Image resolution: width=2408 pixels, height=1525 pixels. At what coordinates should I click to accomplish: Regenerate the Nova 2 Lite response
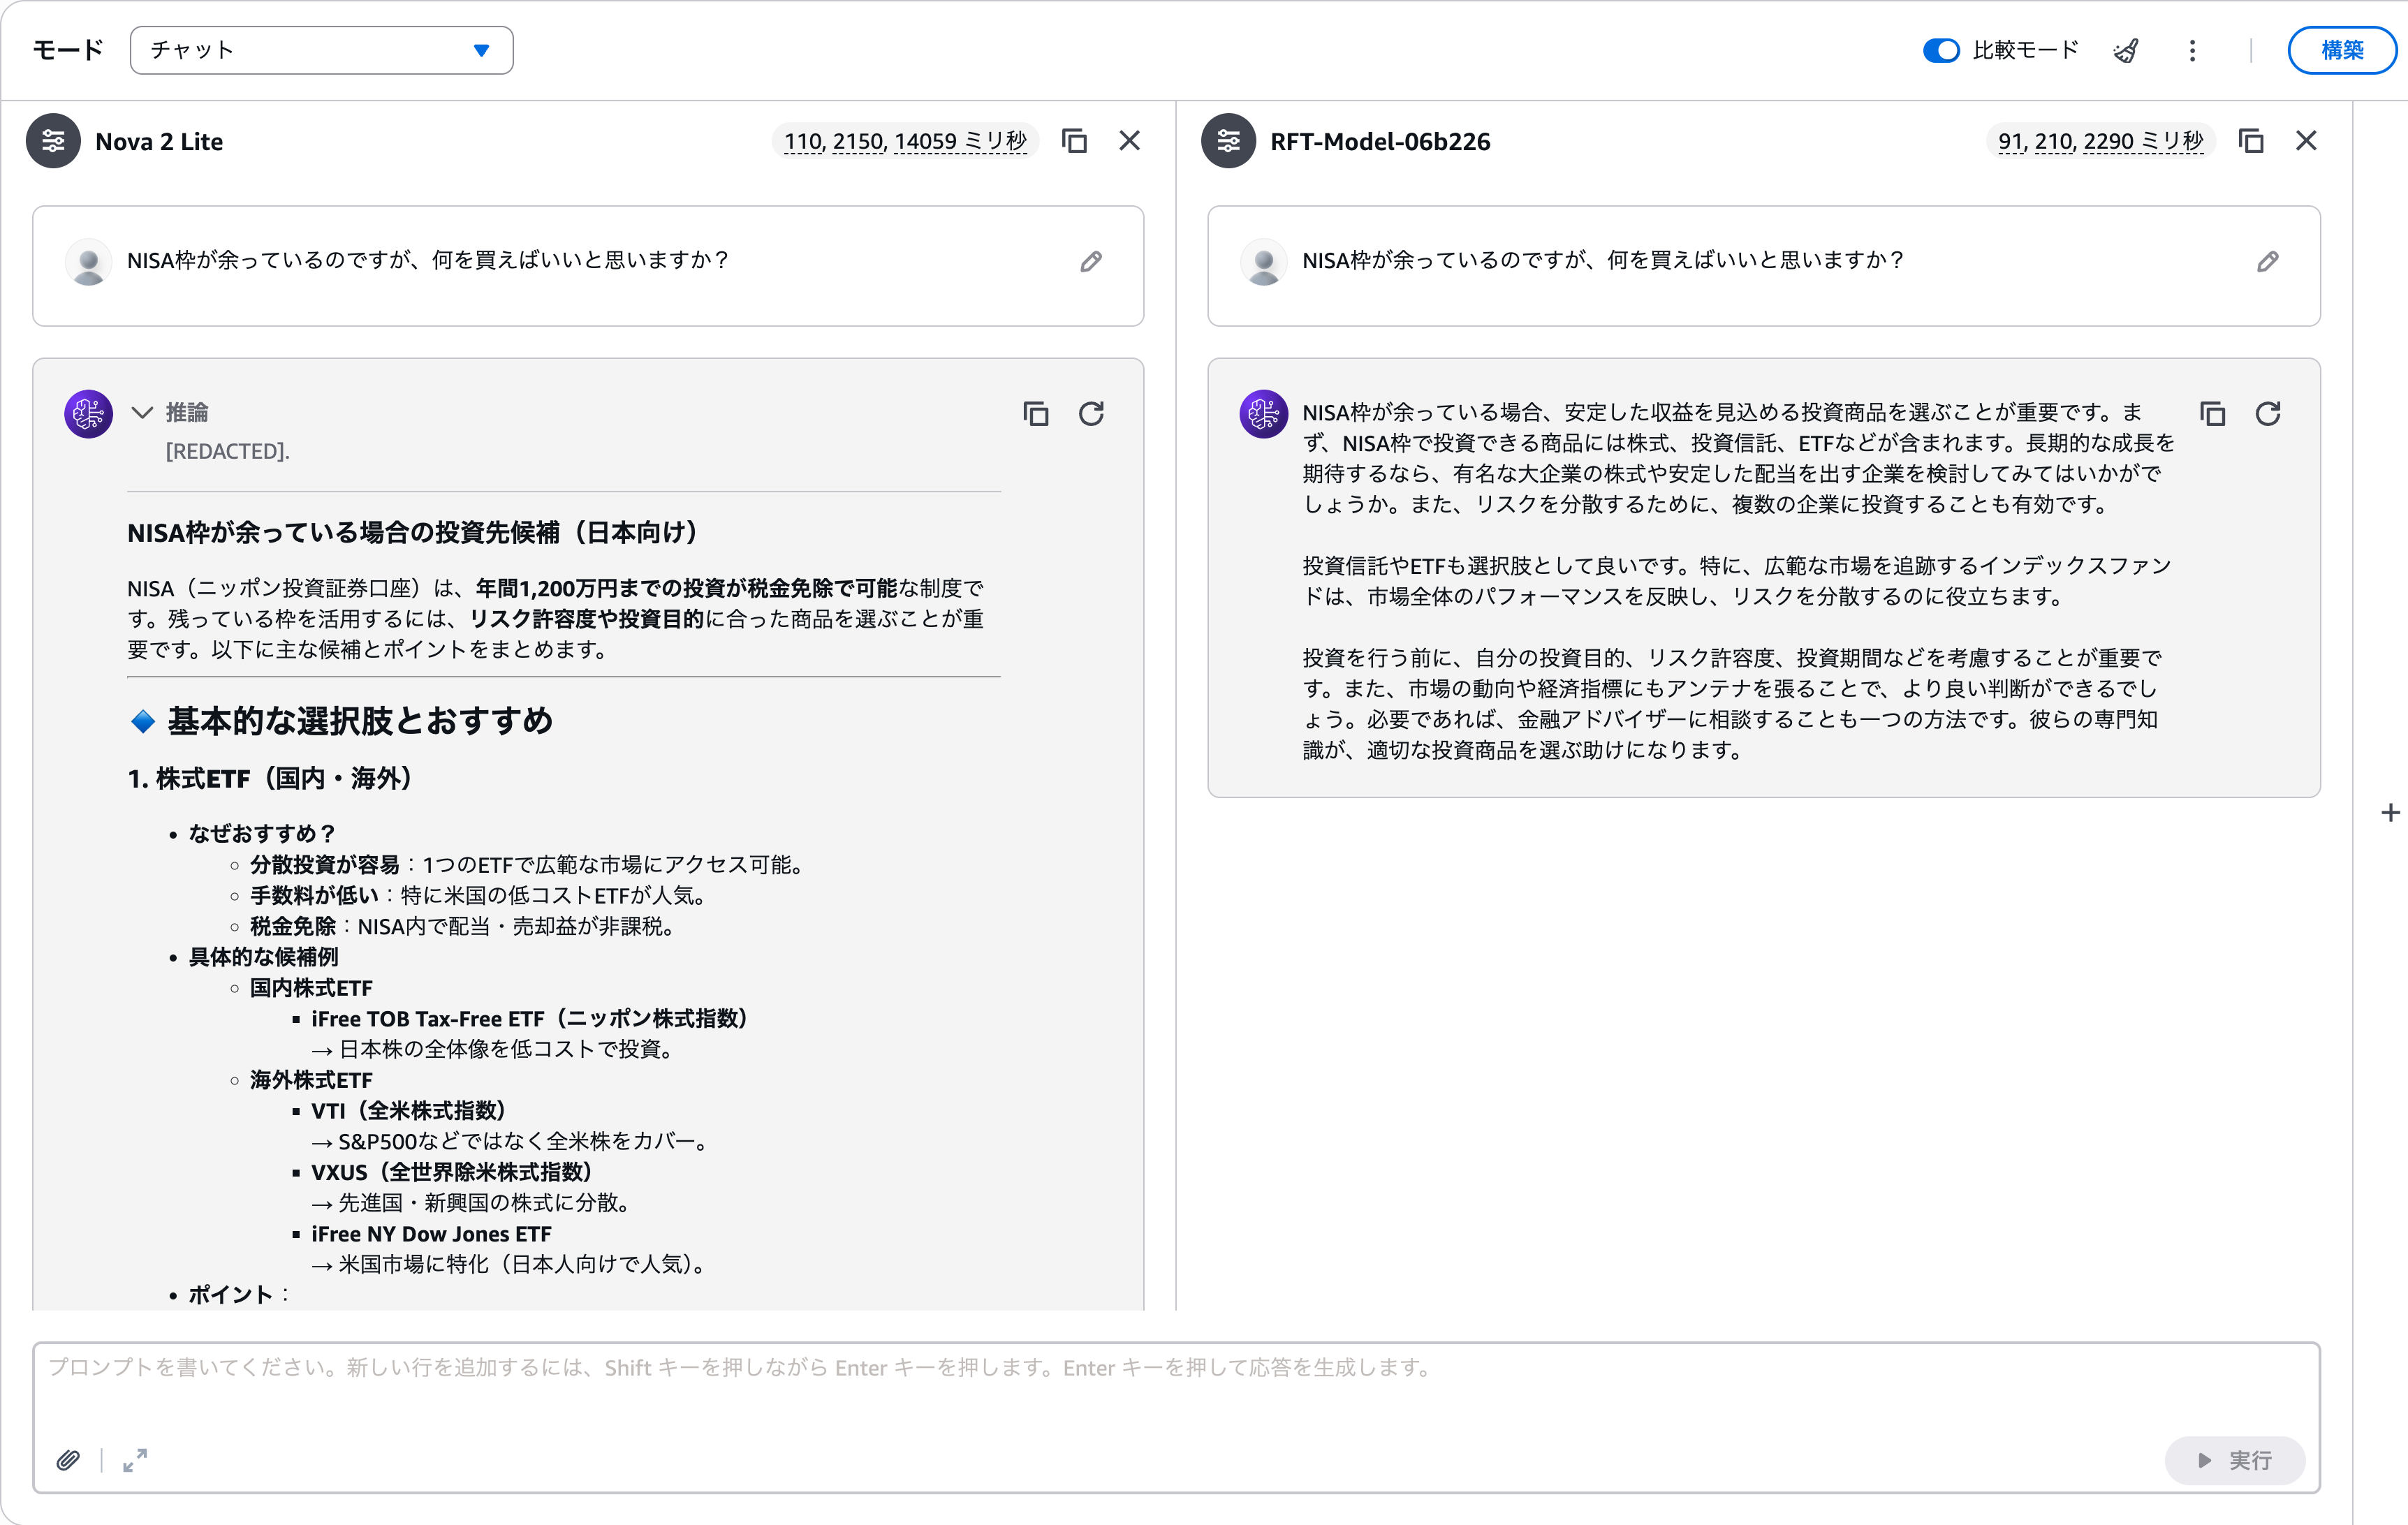[1091, 413]
